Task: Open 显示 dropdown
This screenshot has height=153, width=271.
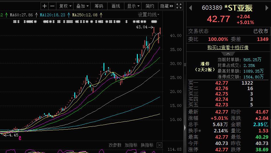Action: [x=133, y=6]
